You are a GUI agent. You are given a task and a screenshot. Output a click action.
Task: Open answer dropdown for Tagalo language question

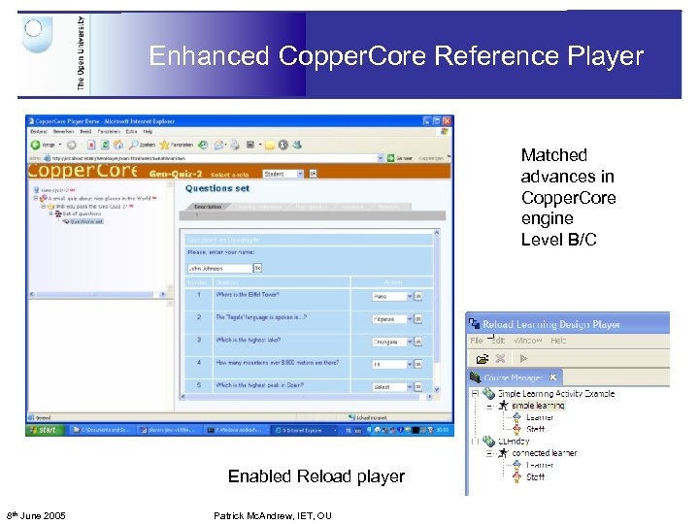click(410, 319)
